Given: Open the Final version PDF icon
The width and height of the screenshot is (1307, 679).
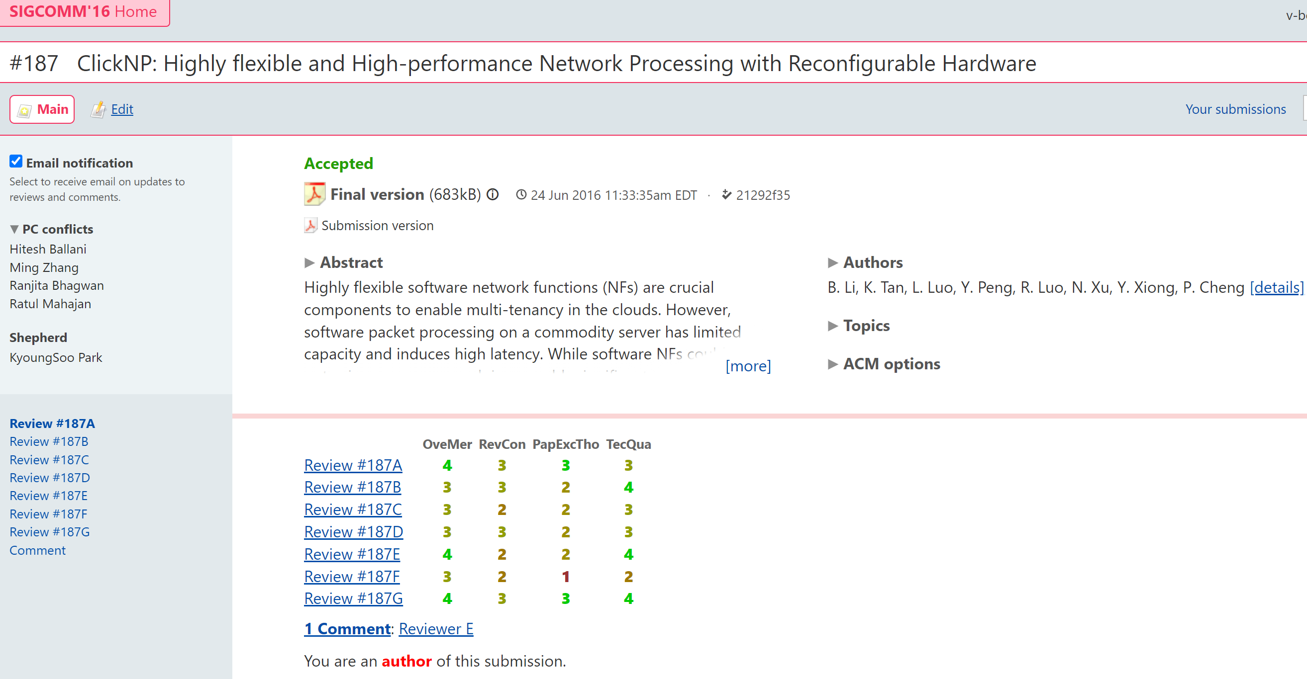Looking at the screenshot, I should [x=314, y=194].
